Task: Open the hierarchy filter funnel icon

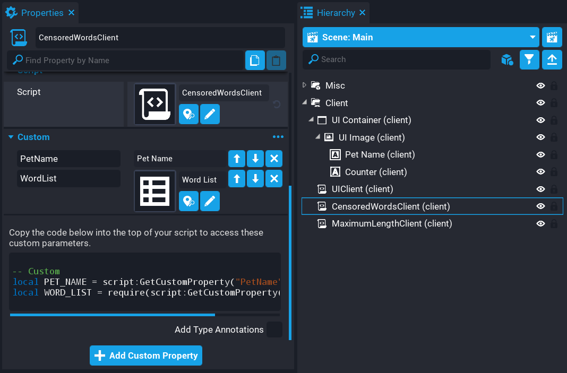Action: pos(529,60)
